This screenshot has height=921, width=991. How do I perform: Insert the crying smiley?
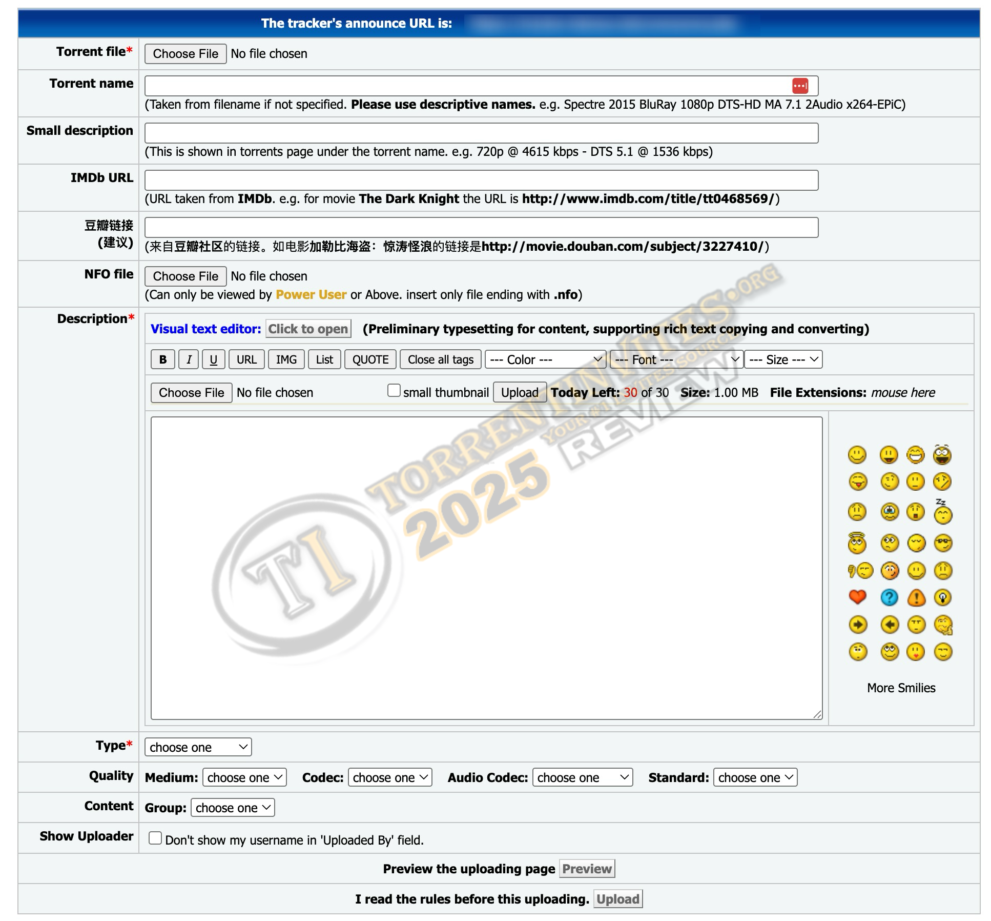click(x=890, y=512)
